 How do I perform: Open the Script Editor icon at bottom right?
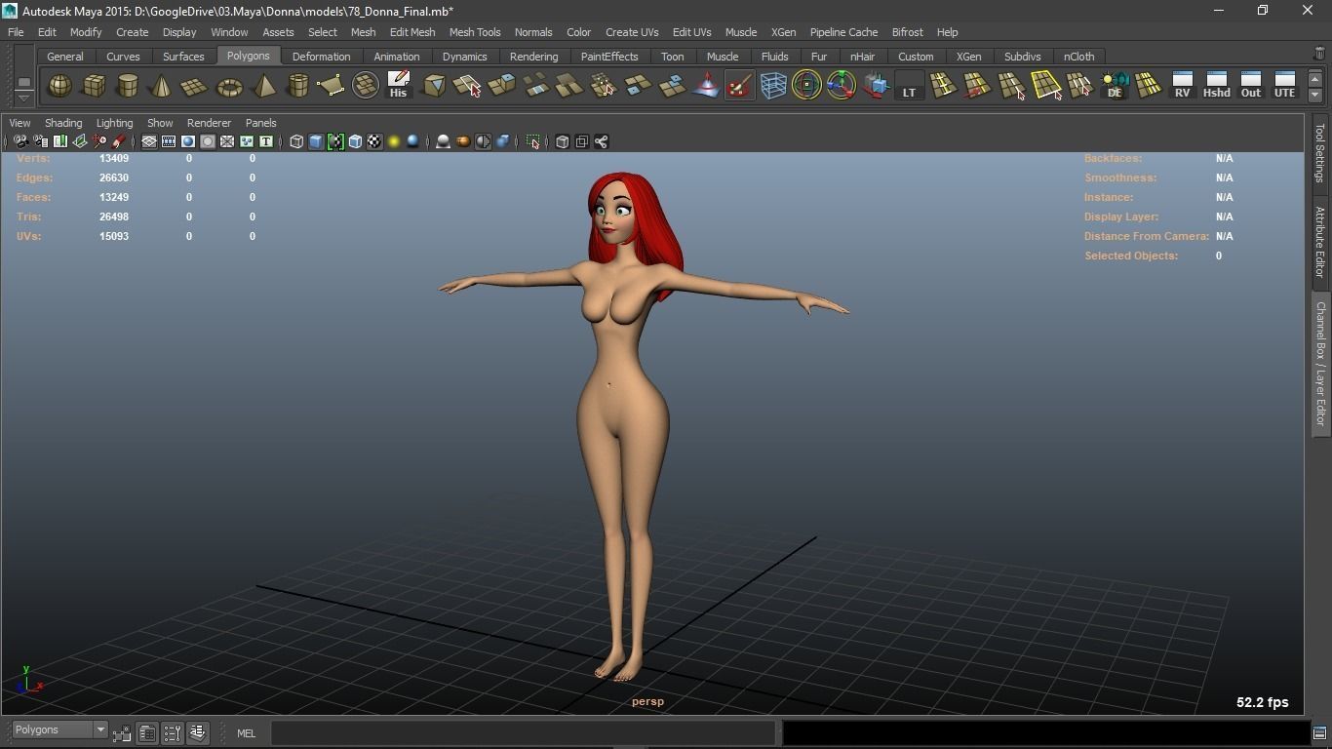(x=1319, y=732)
